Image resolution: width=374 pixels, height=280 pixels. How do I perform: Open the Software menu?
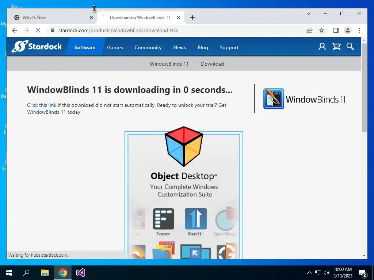[85, 47]
